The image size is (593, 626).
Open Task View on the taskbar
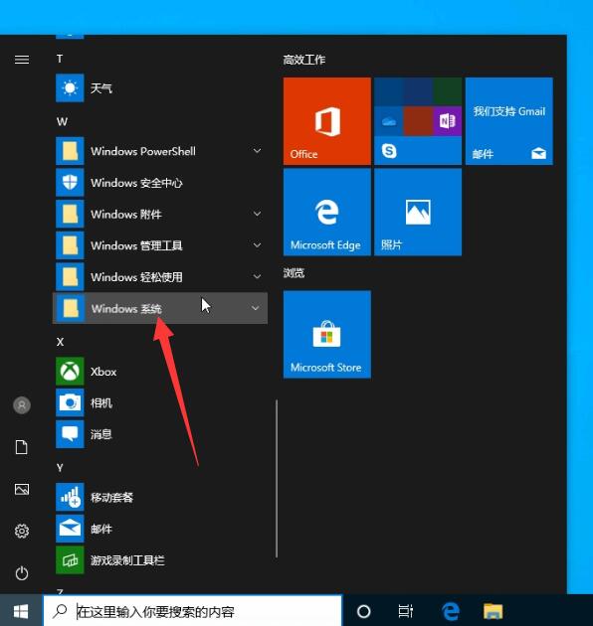click(x=406, y=611)
